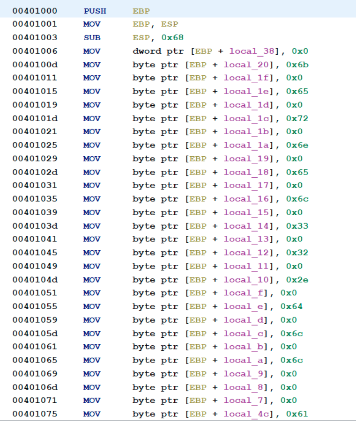Click the SUB mnemonic at 00401003
Viewport: 356px width, 421px height.
tap(92, 37)
